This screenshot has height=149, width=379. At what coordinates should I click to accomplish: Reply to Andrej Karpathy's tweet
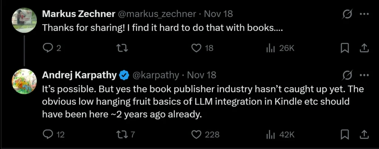[48, 135]
